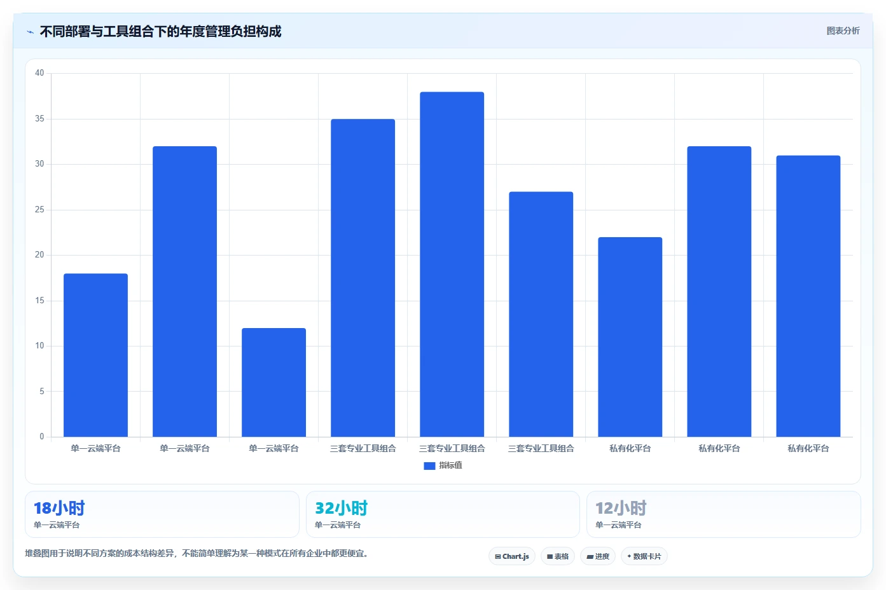Click the 单一云端平台 bar with value 32

[x=184, y=291]
